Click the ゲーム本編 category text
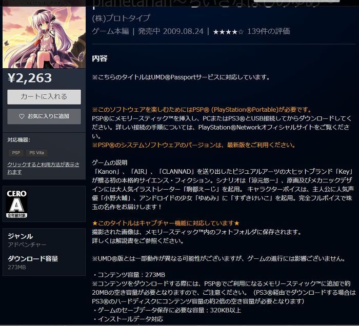The height and width of the screenshot is (326, 359). (x=111, y=31)
